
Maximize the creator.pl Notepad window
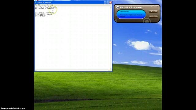pyautogui.click(x=108, y=2)
